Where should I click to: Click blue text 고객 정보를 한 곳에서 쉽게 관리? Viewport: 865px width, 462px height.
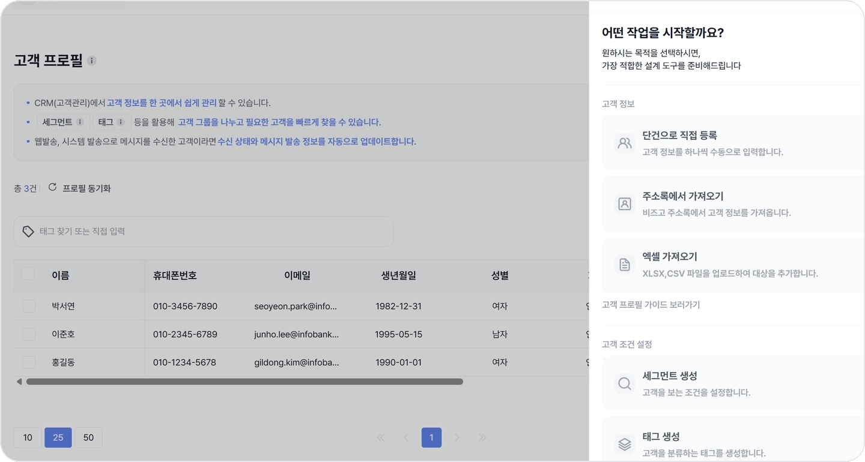[162, 103]
